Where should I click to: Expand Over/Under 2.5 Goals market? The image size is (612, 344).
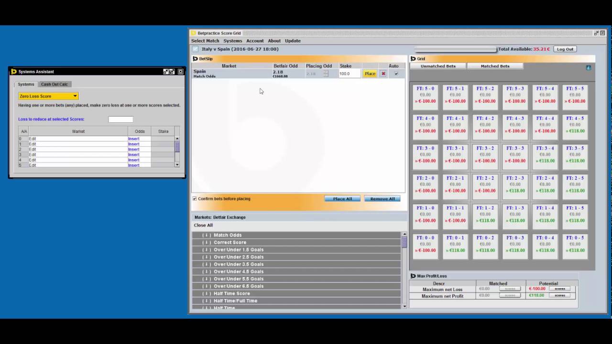tap(296, 257)
